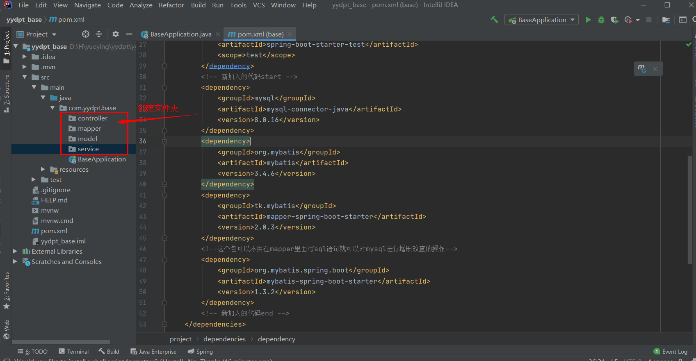This screenshot has height=361, width=696.
Task: Select the controller folder
Action: 88,118
